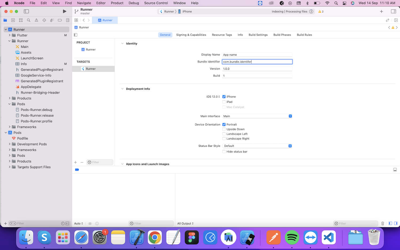Click the related items grid icon
This screenshot has width=400, height=250.
click(x=76, y=20)
